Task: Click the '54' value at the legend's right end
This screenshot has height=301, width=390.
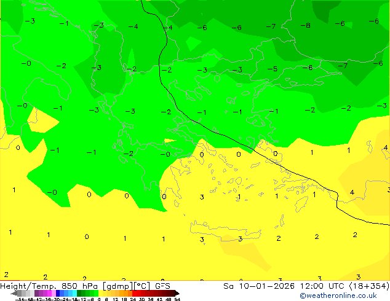Action: tap(177, 299)
